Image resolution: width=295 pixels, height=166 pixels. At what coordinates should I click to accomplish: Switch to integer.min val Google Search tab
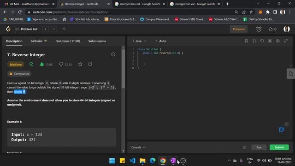point(195,4)
